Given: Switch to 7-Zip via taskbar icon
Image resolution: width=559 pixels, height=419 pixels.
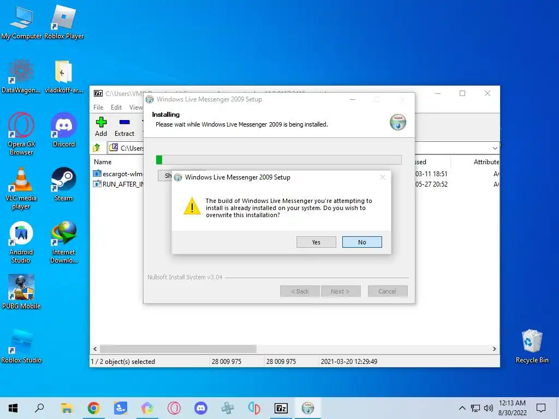Looking at the screenshot, I should coord(281,408).
